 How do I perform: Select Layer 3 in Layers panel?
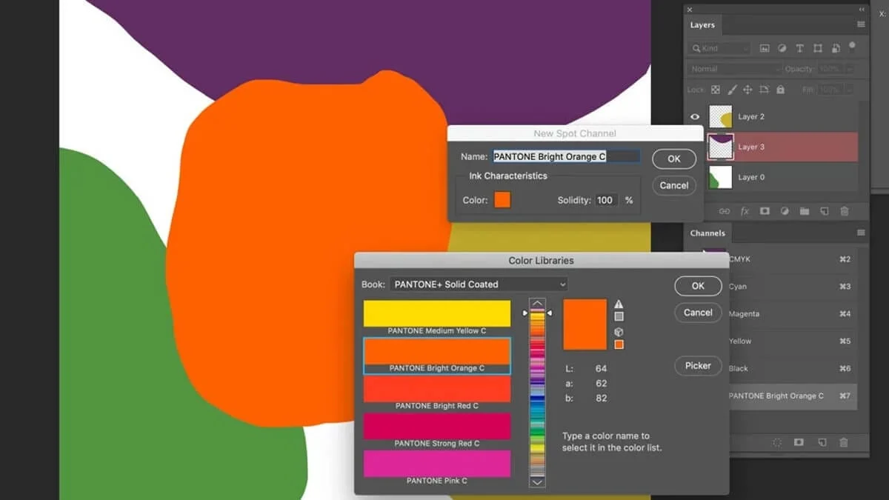pos(773,147)
